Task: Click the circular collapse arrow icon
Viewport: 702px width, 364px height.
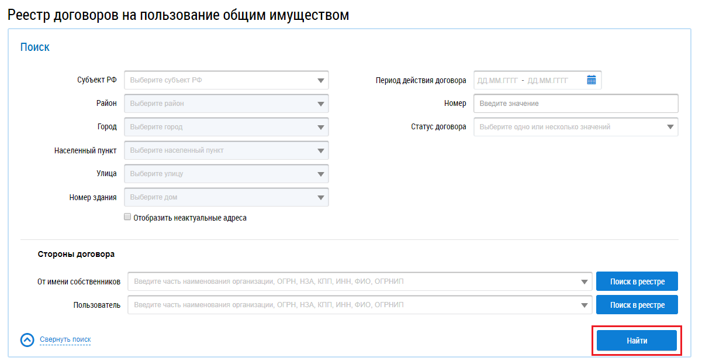Action: tap(27, 340)
